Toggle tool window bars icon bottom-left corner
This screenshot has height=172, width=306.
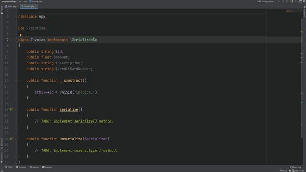pyautogui.click(x=2, y=171)
